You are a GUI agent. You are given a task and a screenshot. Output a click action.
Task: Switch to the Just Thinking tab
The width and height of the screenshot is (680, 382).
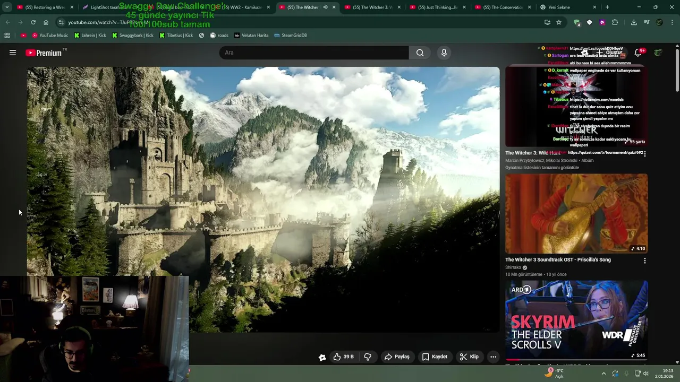tap(437, 7)
